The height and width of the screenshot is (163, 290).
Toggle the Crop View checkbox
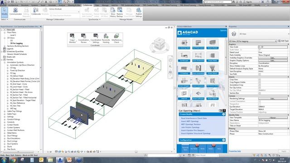coord(260,80)
